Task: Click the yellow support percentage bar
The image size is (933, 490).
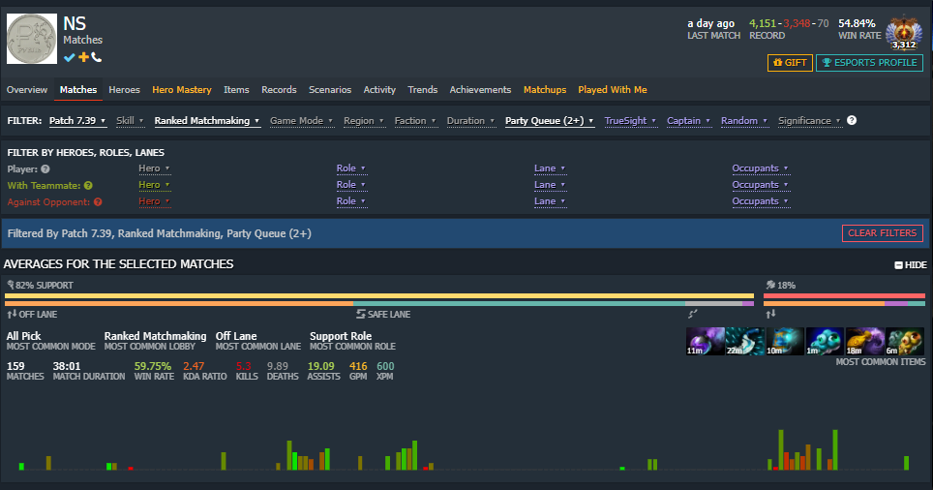Action: pyautogui.click(x=379, y=296)
